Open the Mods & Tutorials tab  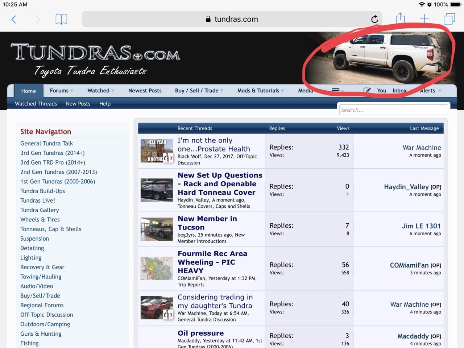coord(258,91)
